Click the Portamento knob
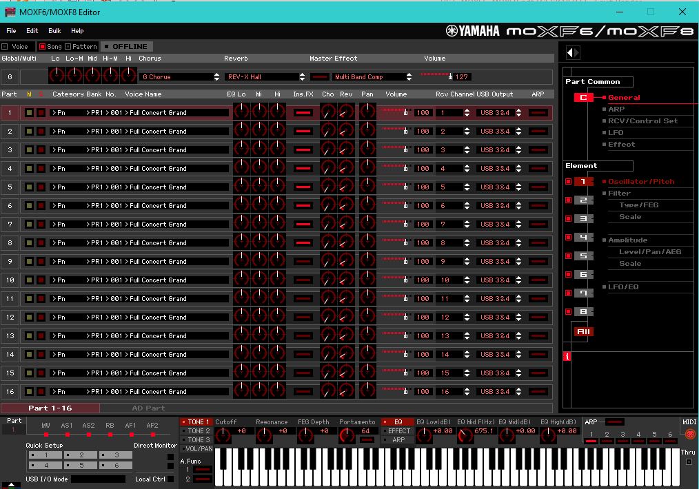699x489 pixels. (347, 435)
